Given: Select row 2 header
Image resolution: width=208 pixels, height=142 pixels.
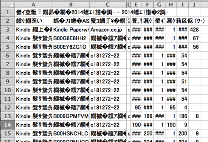Looking at the screenshot, I should pos(8,21).
